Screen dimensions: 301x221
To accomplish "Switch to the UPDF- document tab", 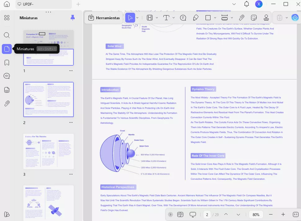I will 44,4.
